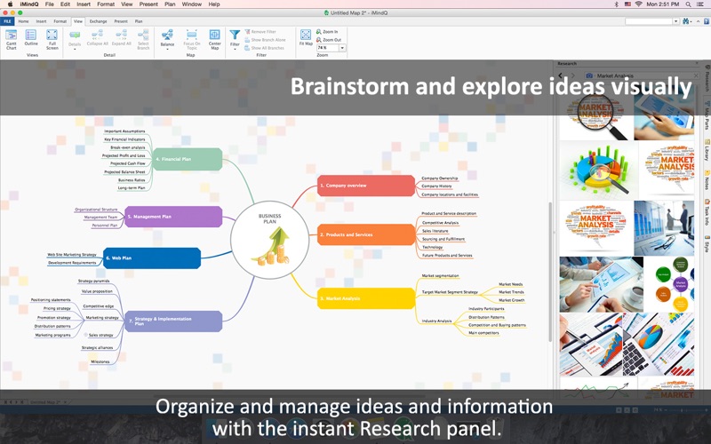
Task: Open the Window menu in menu bar
Action: click(x=192, y=4)
